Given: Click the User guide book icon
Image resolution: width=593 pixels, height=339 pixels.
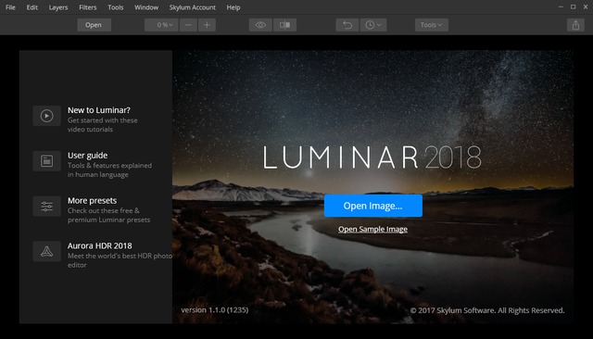Looking at the screenshot, I should [46, 161].
